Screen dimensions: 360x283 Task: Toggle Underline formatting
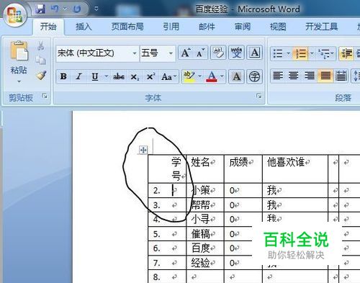(95, 76)
